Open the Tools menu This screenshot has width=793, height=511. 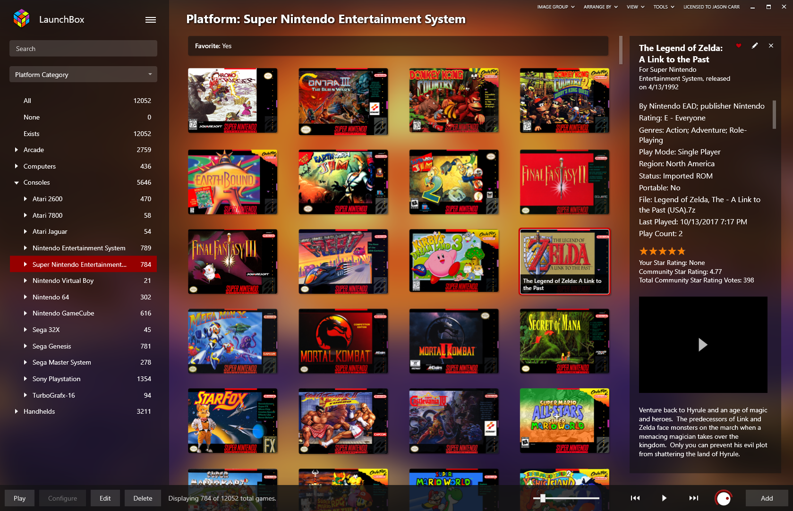pos(664,7)
